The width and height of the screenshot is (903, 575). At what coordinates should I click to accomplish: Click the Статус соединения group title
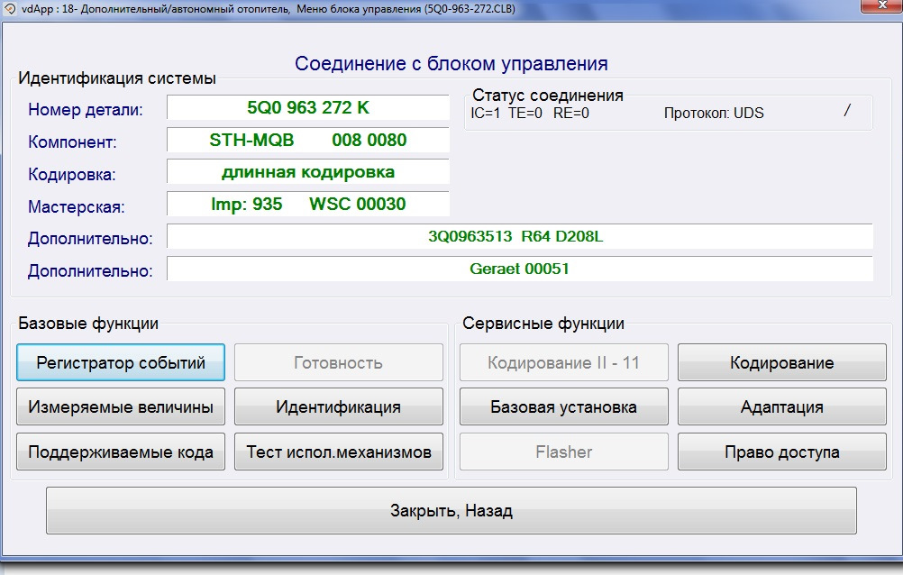click(548, 95)
